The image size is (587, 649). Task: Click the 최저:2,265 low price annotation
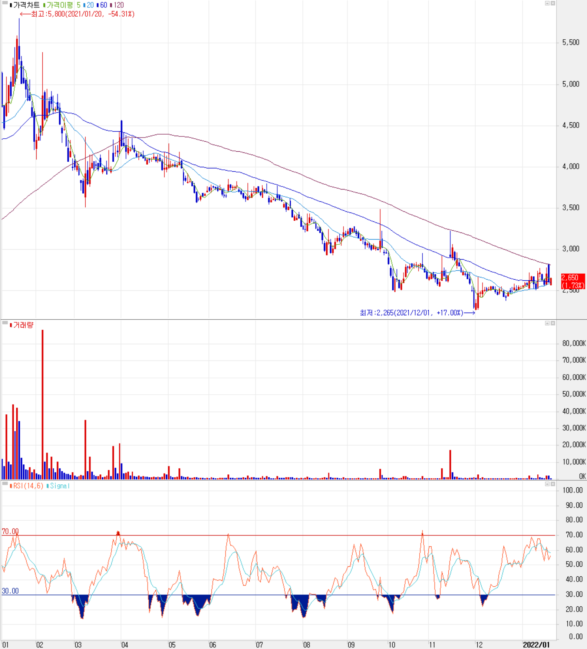click(418, 313)
